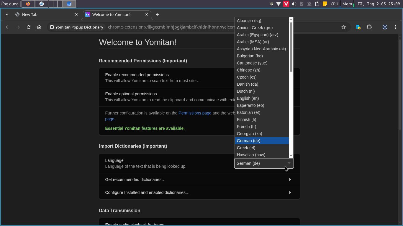Bookmark this page with the star icon
403x226 pixels.
pos(343,27)
